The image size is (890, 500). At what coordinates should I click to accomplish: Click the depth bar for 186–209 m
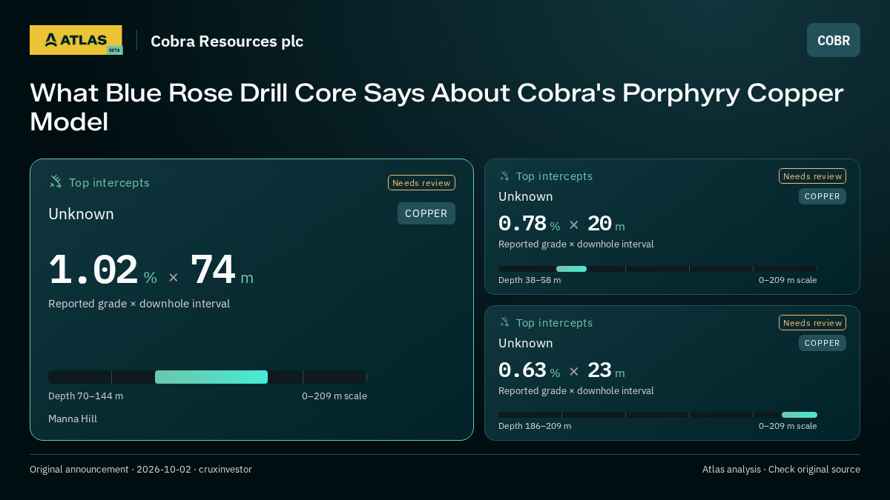(658, 415)
